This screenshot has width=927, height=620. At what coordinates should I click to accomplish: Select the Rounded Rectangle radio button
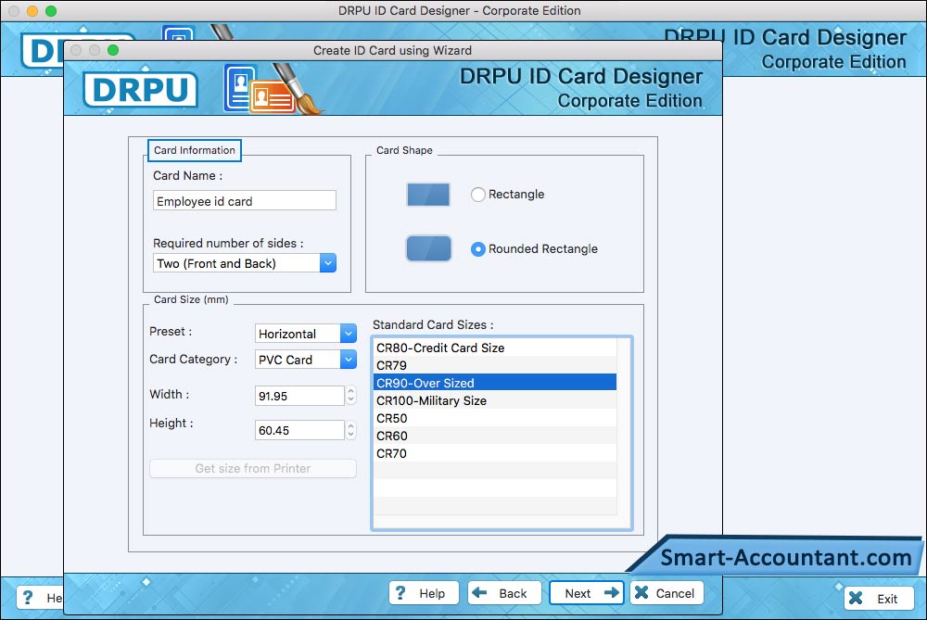pos(477,248)
